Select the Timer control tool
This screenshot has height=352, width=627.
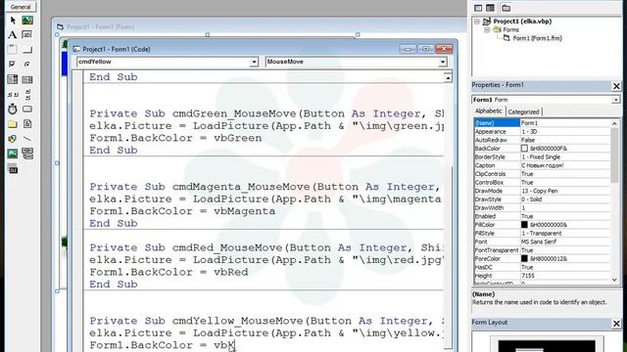pos(13,109)
